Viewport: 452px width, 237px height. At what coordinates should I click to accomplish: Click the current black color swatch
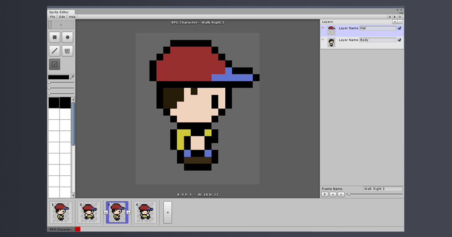click(x=58, y=77)
